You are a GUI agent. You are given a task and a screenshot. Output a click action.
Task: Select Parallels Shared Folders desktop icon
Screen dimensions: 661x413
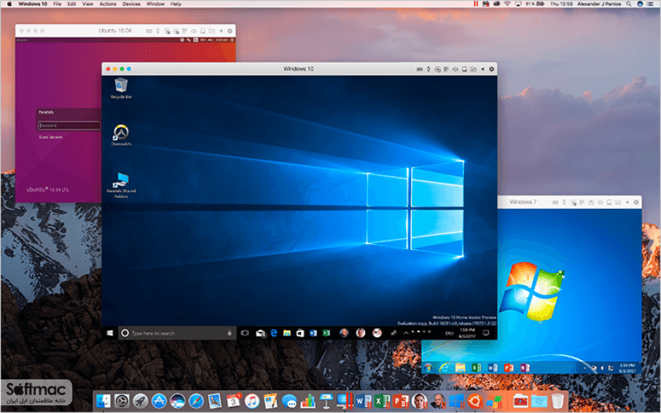(121, 185)
